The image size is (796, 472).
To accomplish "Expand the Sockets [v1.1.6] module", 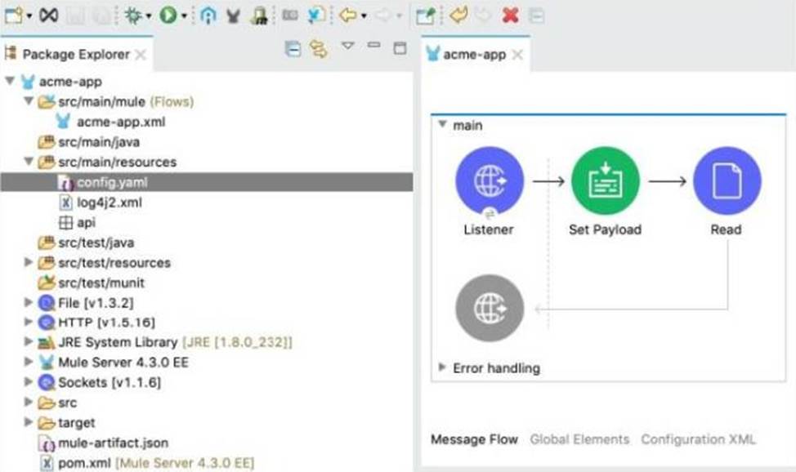I will tap(29, 381).
